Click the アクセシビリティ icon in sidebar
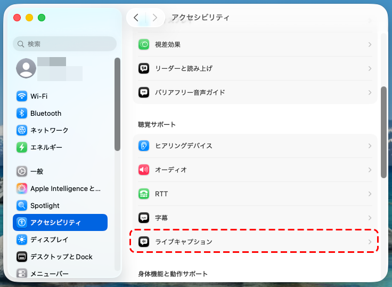 (x=22, y=222)
